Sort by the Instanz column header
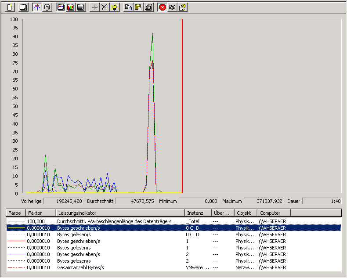 [x=198, y=213]
